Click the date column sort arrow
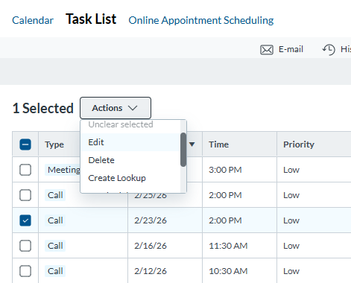 [192, 144]
